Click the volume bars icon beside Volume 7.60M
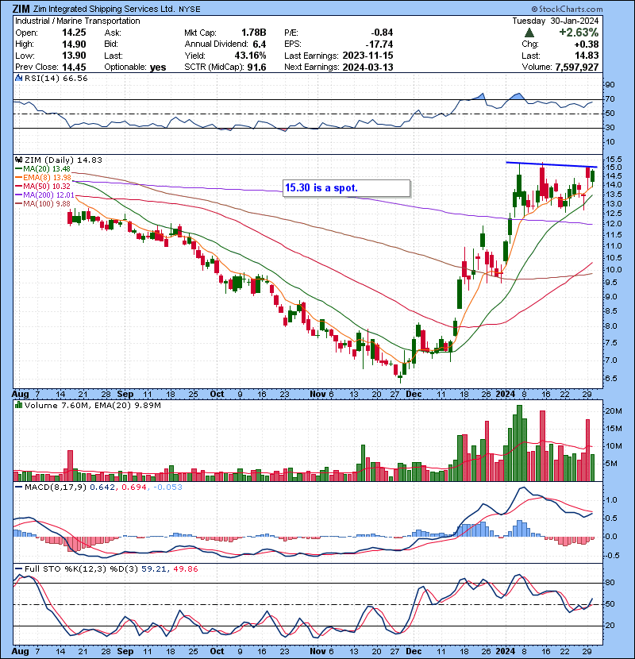635x659 pixels. point(18,405)
